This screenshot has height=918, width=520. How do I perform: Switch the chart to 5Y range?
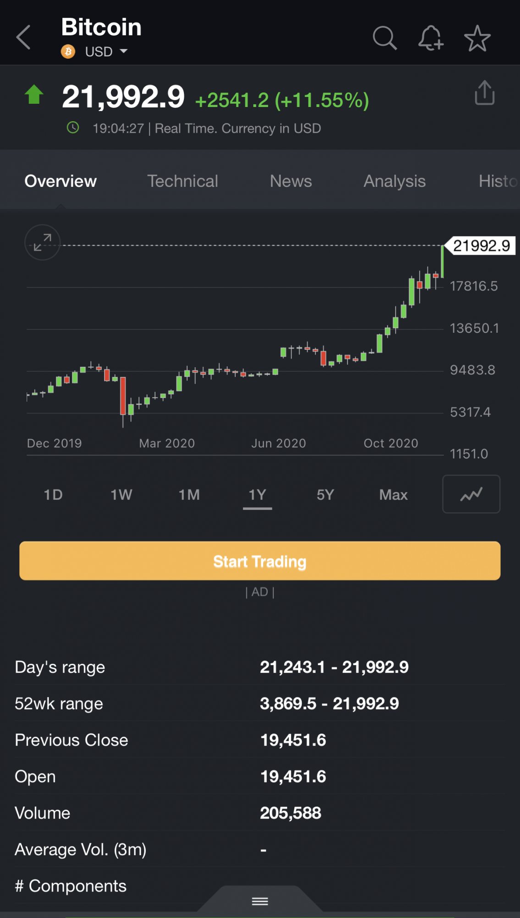point(325,495)
